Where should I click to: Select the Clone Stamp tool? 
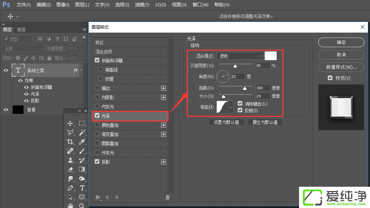click(70, 160)
